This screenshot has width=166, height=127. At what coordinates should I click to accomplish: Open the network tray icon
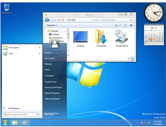pyautogui.click(x=146, y=123)
